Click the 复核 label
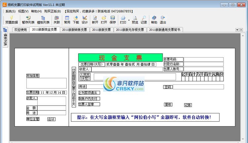 [x=168, y=104]
